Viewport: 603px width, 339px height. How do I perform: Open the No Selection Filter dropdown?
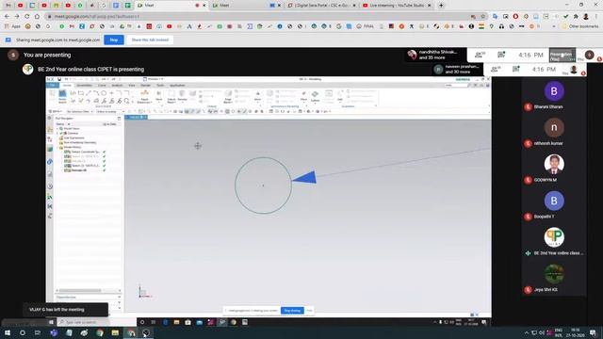pos(80,111)
